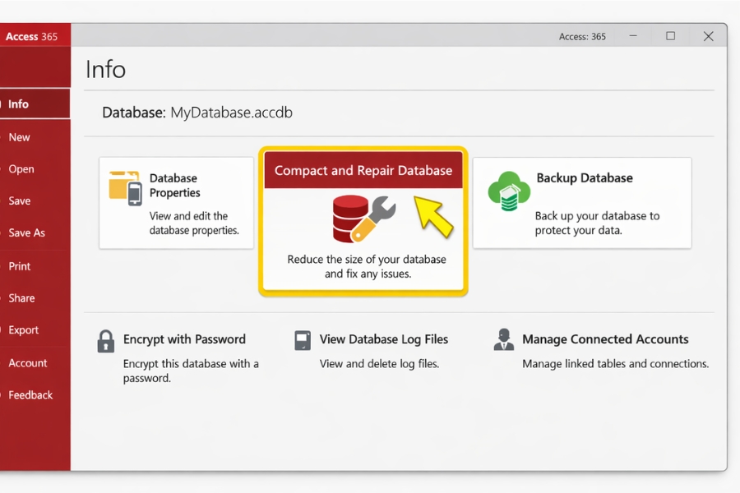Open the New menu item

[20, 137]
